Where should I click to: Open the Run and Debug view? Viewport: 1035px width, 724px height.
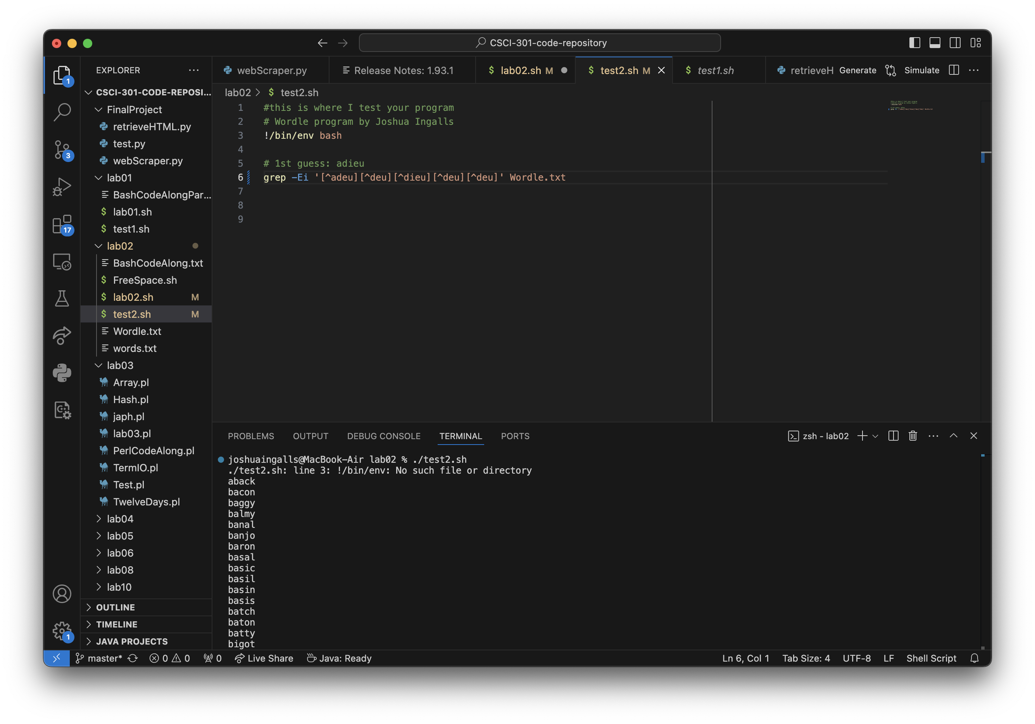62,186
